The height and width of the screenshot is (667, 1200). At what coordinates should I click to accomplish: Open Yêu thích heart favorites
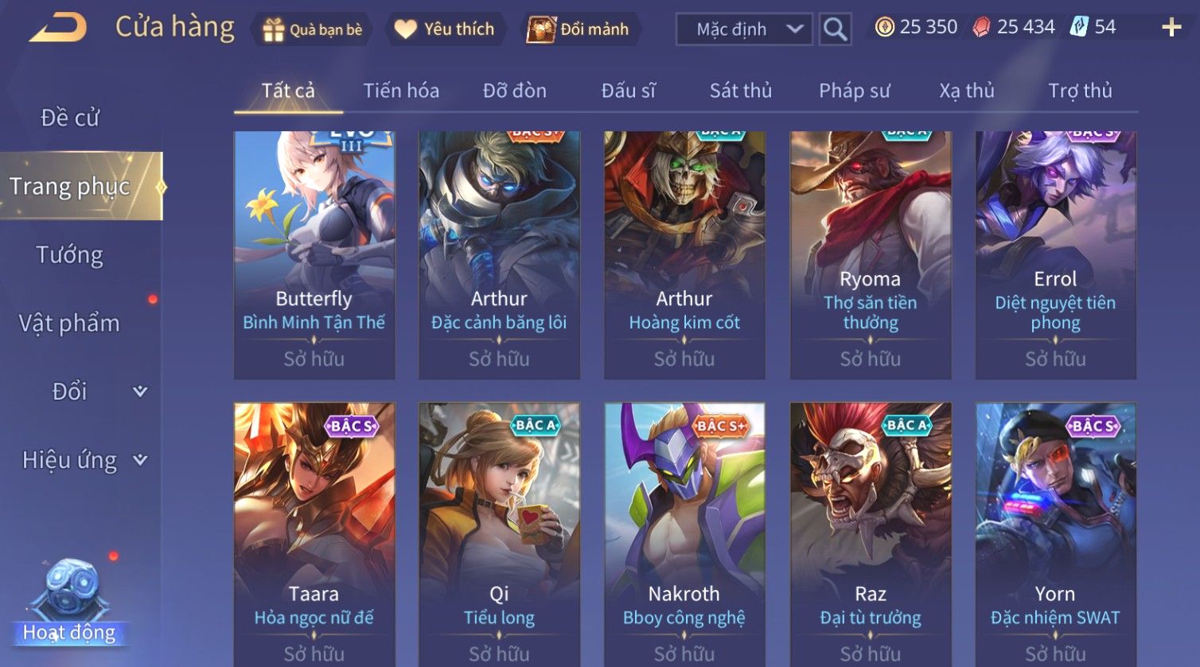[x=406, y=29]
